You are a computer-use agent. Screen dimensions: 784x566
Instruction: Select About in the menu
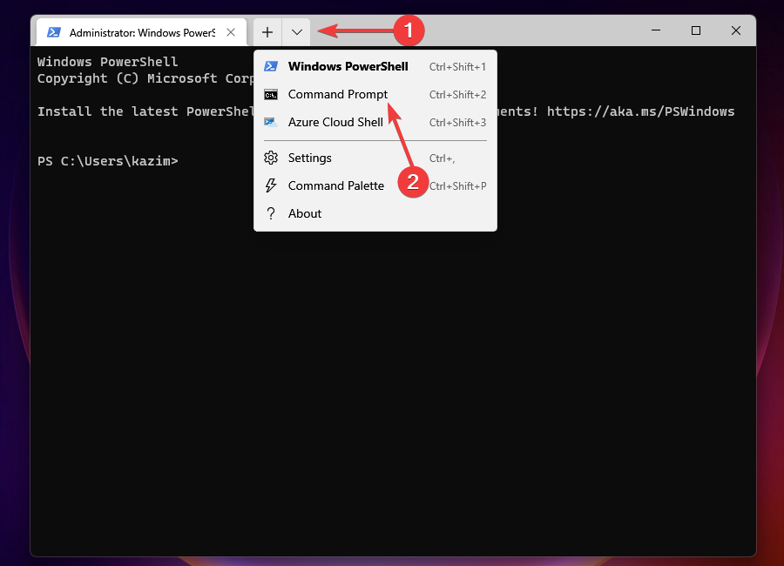point(375,214)
